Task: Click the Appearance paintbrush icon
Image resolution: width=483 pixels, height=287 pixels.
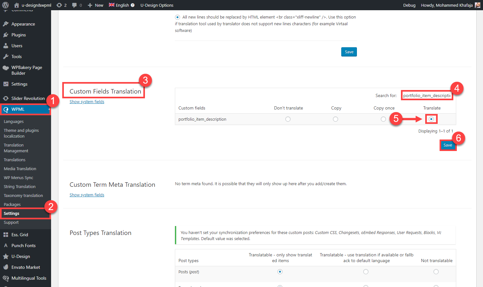Action: click(x=6, y=24)
